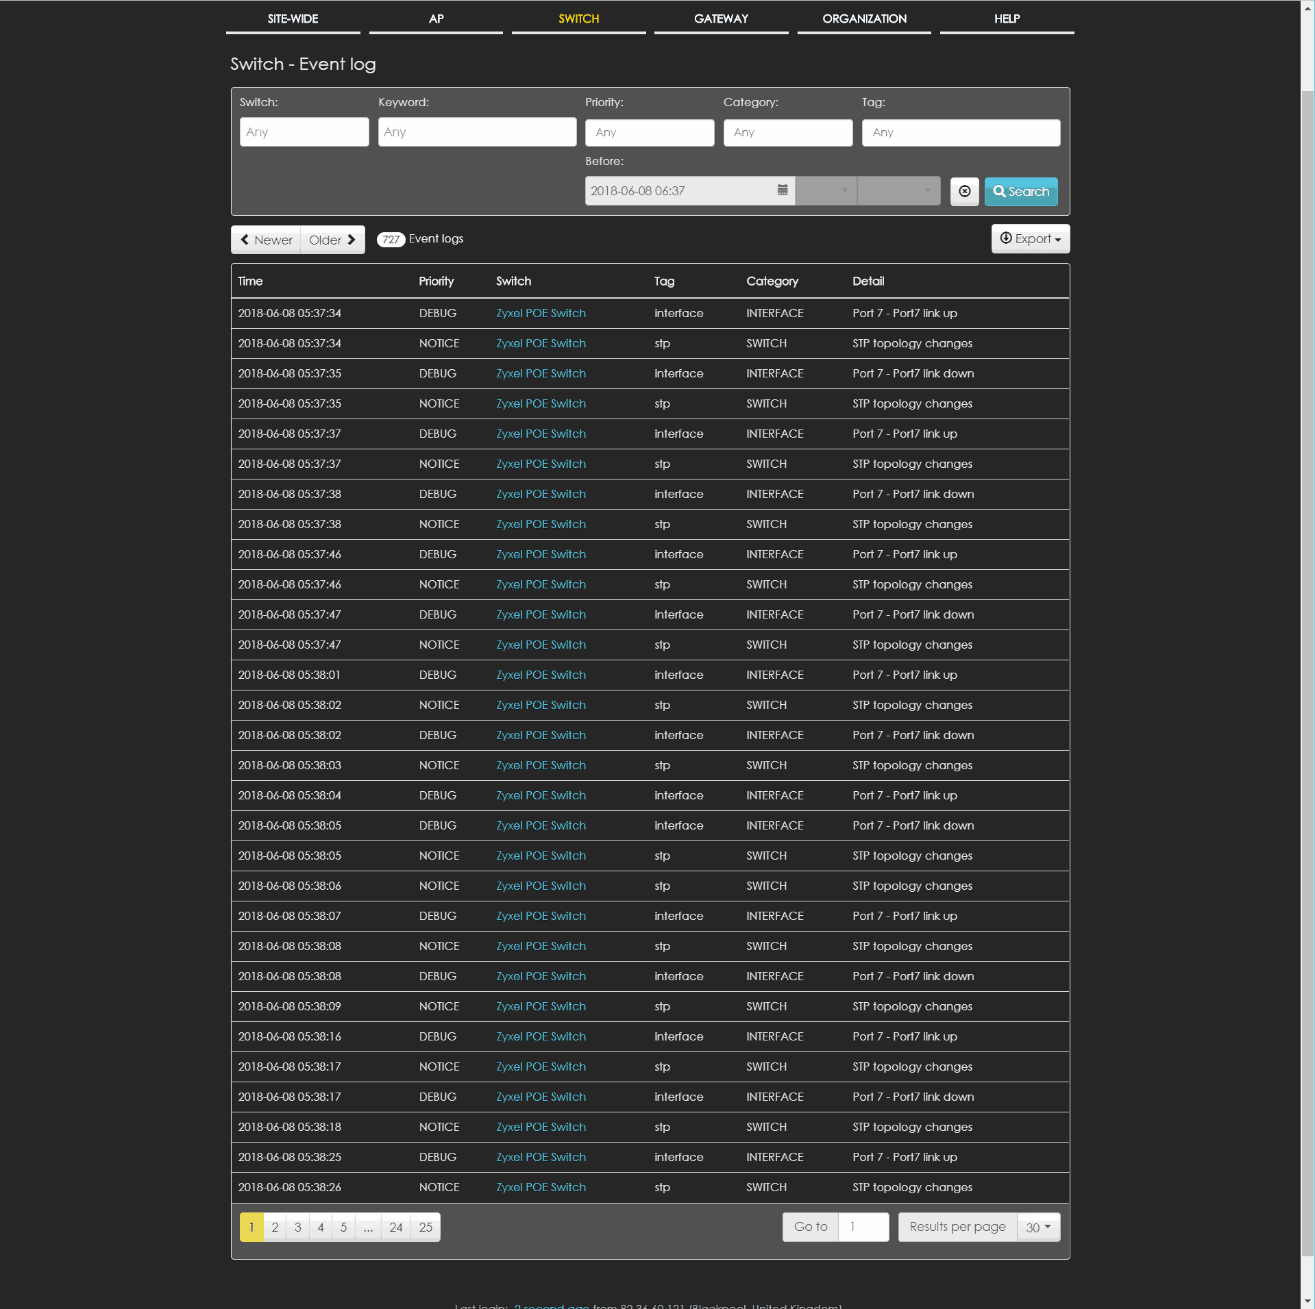Switch to the SITE-WIDE tab
The width and height of the screenshot is (1315, 1309).
[x=293, y=19]
